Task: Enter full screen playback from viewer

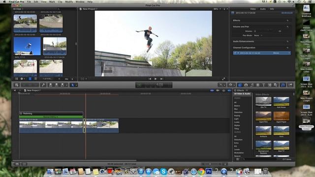Action: [223, 79]
